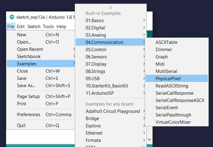Expand the 03.Analog examples submenu
213x147 pixels.
[x=111, y=35]
